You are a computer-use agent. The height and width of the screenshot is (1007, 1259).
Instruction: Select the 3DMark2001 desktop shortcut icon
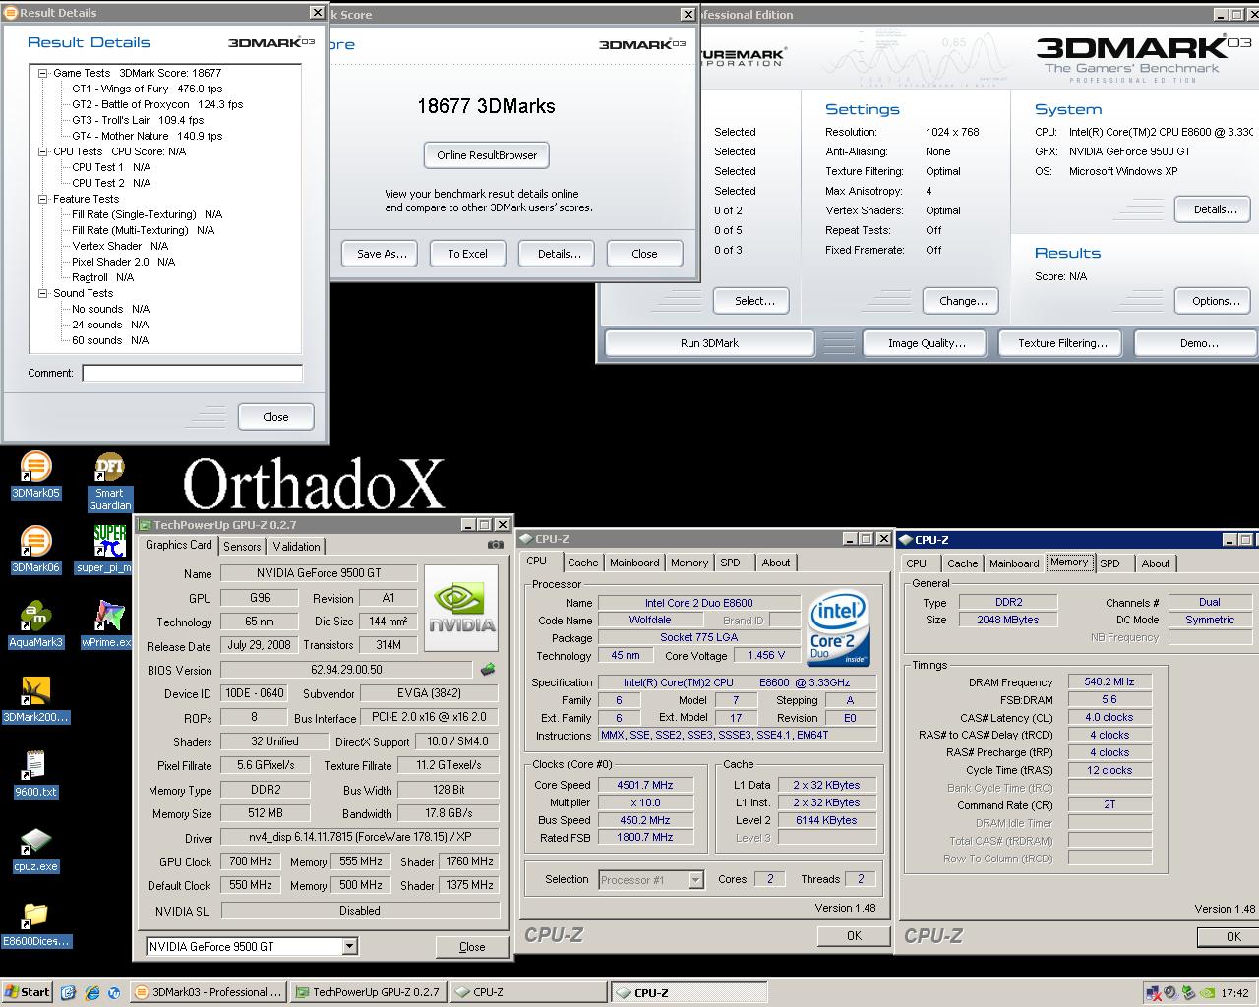point(35,699)
